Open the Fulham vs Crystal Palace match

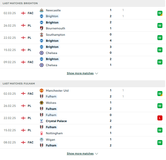click(83, 118)
